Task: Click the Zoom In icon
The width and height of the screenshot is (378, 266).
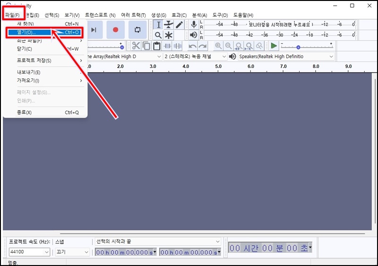Action: pyautogui.click(x=218, y=46)
